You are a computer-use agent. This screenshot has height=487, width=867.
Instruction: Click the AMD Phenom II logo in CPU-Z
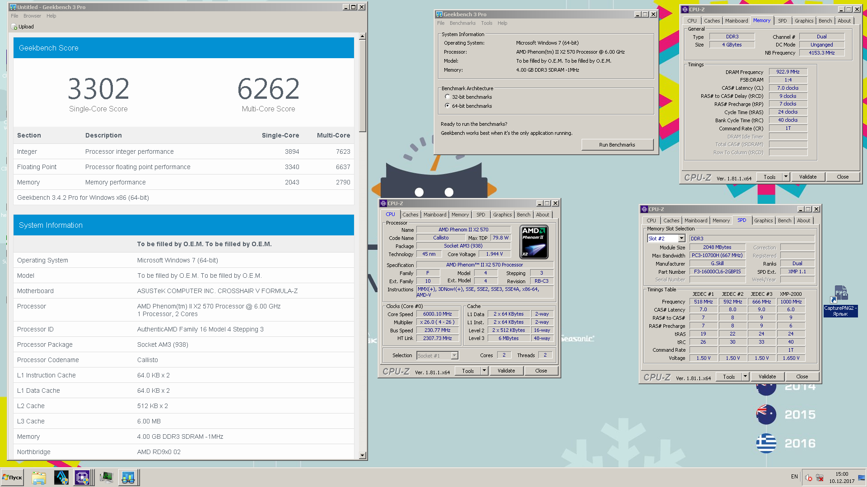(x=534, y=242)
